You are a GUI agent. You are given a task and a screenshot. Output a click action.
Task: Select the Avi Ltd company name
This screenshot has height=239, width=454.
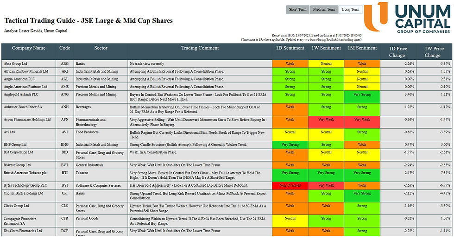[x=9, y=132]
